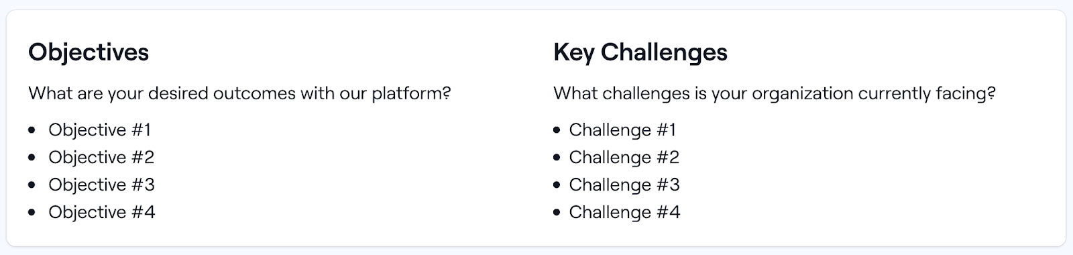Click the bullet before Objective #4
Viewport: 1073px width, 255px height.
pos(32,212)
